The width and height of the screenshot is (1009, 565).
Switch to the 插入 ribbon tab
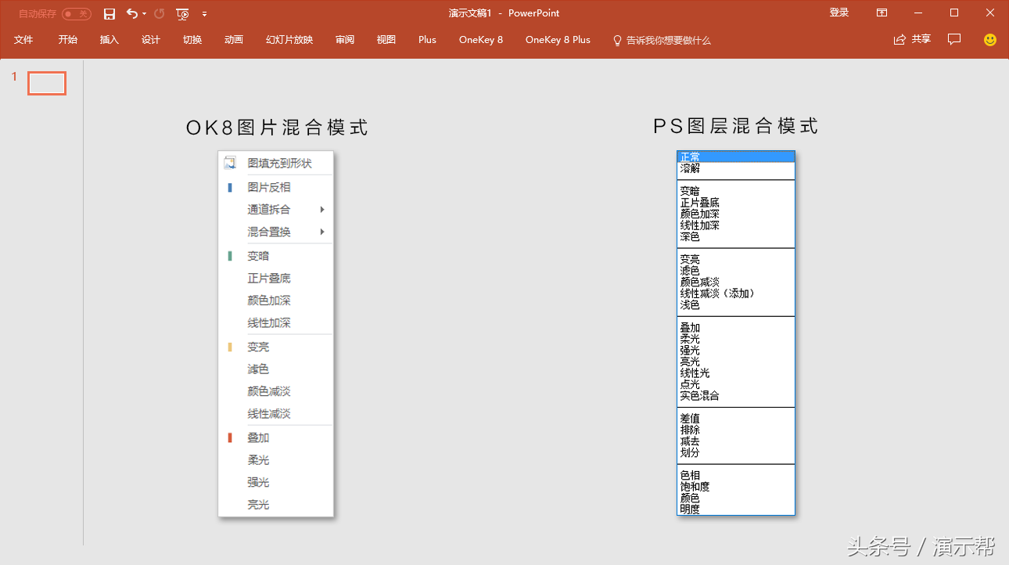coord(110,40)
